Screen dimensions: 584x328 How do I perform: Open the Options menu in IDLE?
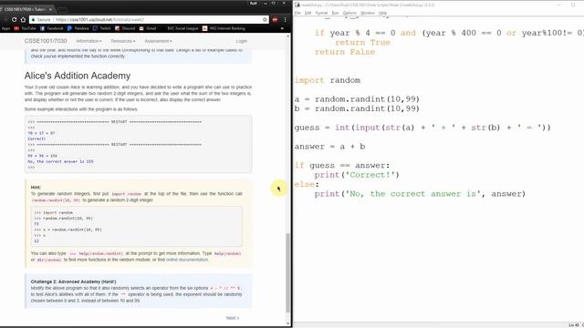click(x=349, y=13)
